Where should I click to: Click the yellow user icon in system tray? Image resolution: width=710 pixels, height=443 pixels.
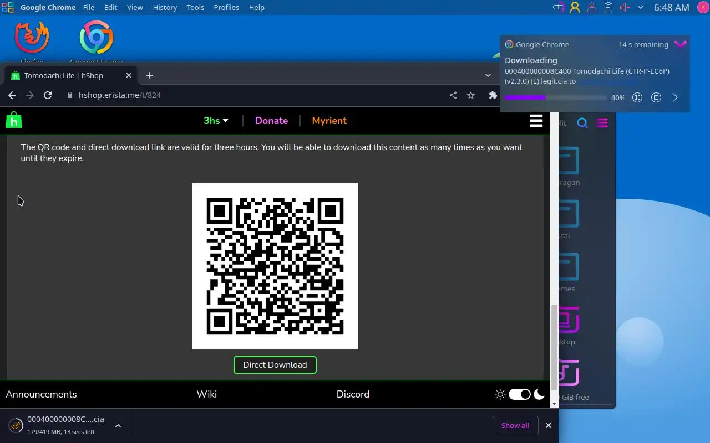click(575, 7)
